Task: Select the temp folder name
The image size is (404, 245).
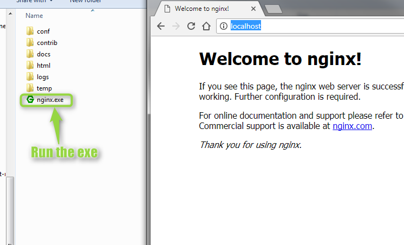Action: point(44,88)
